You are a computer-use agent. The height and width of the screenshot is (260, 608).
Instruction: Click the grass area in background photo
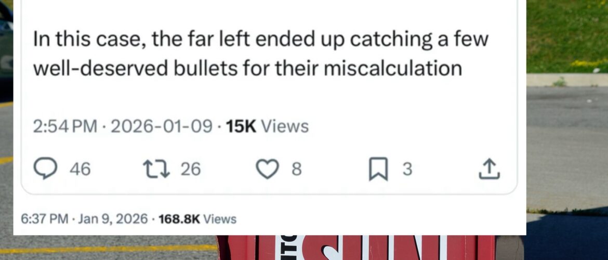[566, 31]
